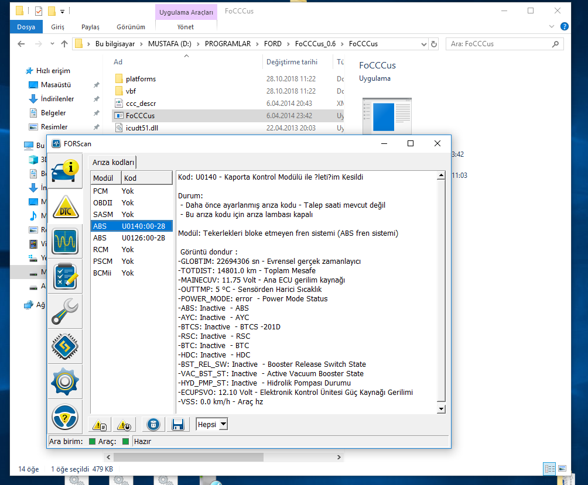Viewport: 588px width, 485px height.
Task: Click MUSTAFA (D:) in the breadcrumb
Action: [169, 44]
